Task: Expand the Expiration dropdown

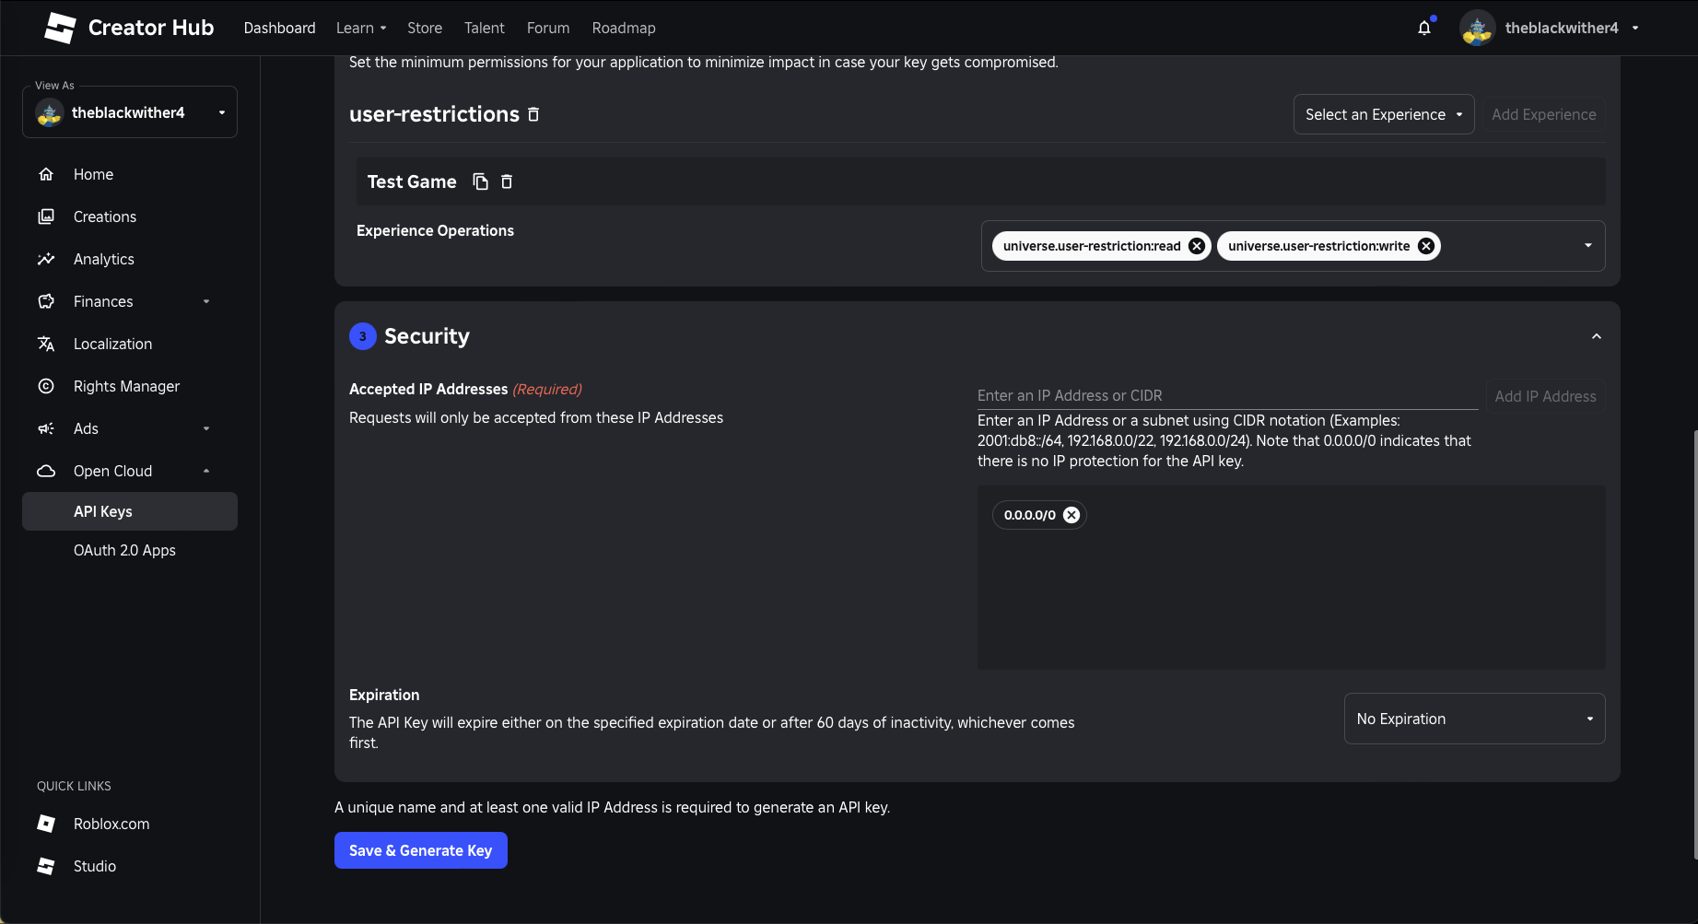Action: (x=1474, y=719)
